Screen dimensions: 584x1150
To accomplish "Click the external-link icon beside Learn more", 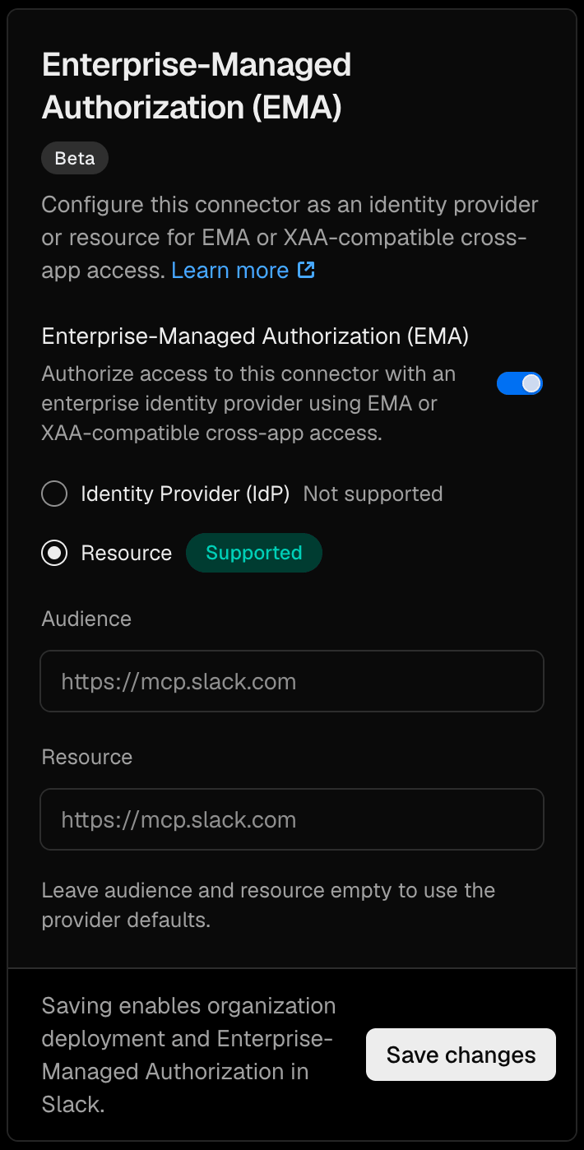I will 306,270.
